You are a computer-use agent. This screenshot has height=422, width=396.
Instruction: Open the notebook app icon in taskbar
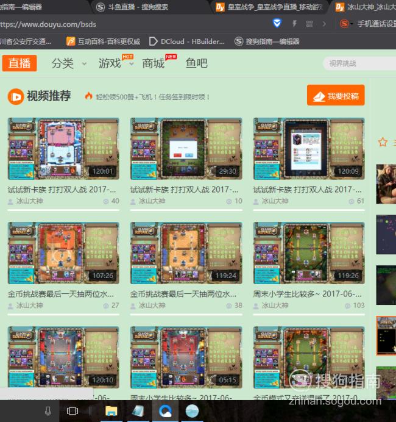138,411
